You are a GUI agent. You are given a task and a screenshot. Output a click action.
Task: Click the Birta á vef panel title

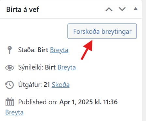tap(22, 9)
